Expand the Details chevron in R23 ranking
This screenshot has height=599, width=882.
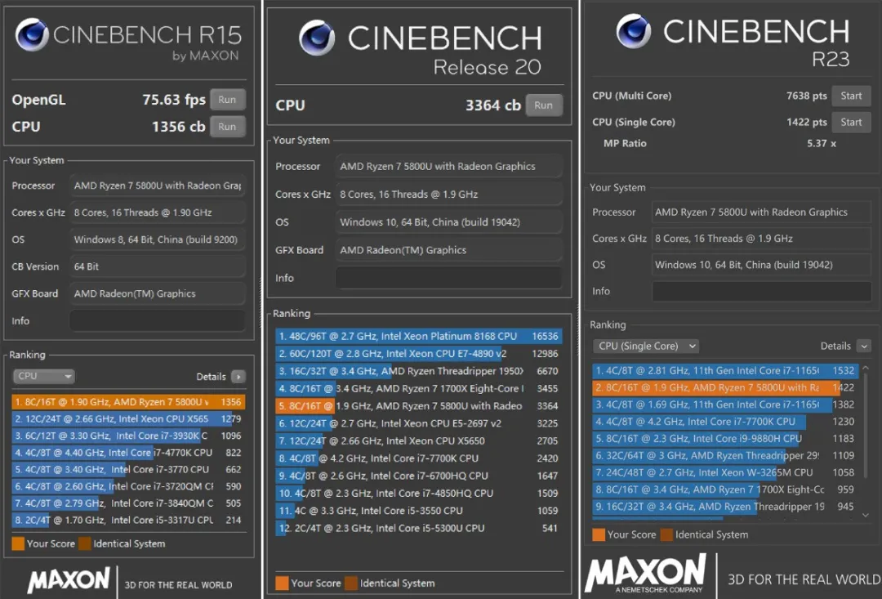pyautogui.click(x=863, y=346)
